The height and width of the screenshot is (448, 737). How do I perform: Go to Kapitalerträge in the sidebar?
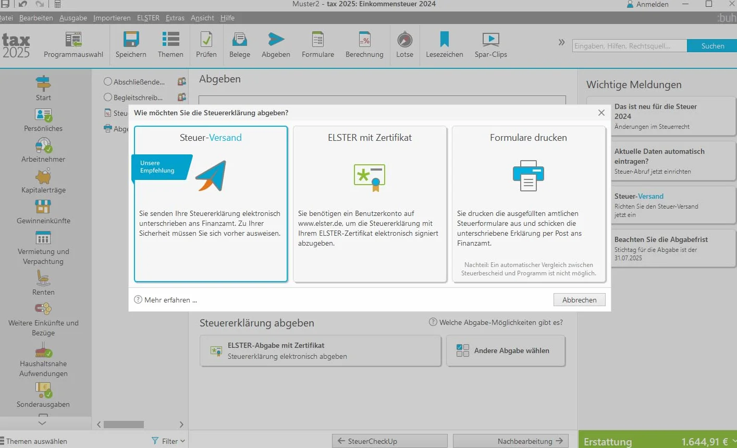pyautogui.click(x=43, y=181)
